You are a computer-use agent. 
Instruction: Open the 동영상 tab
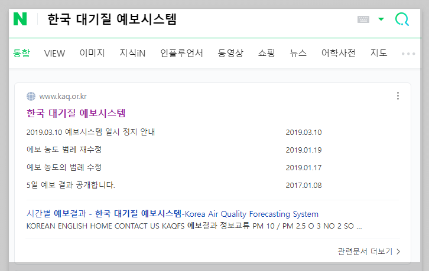(x=230, y=53)
